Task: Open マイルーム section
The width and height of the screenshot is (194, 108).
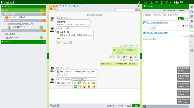Action: tap(23, 6)
